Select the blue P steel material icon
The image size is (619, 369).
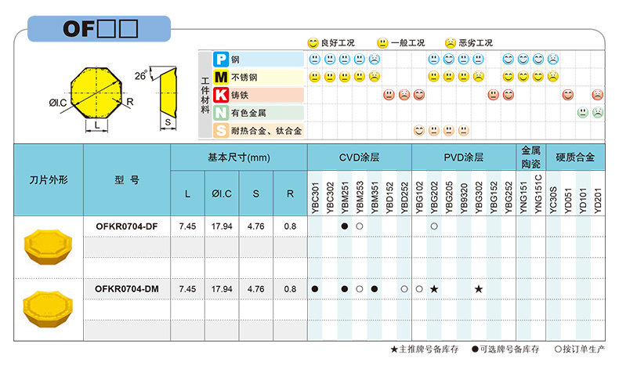[x=221, y=60]
